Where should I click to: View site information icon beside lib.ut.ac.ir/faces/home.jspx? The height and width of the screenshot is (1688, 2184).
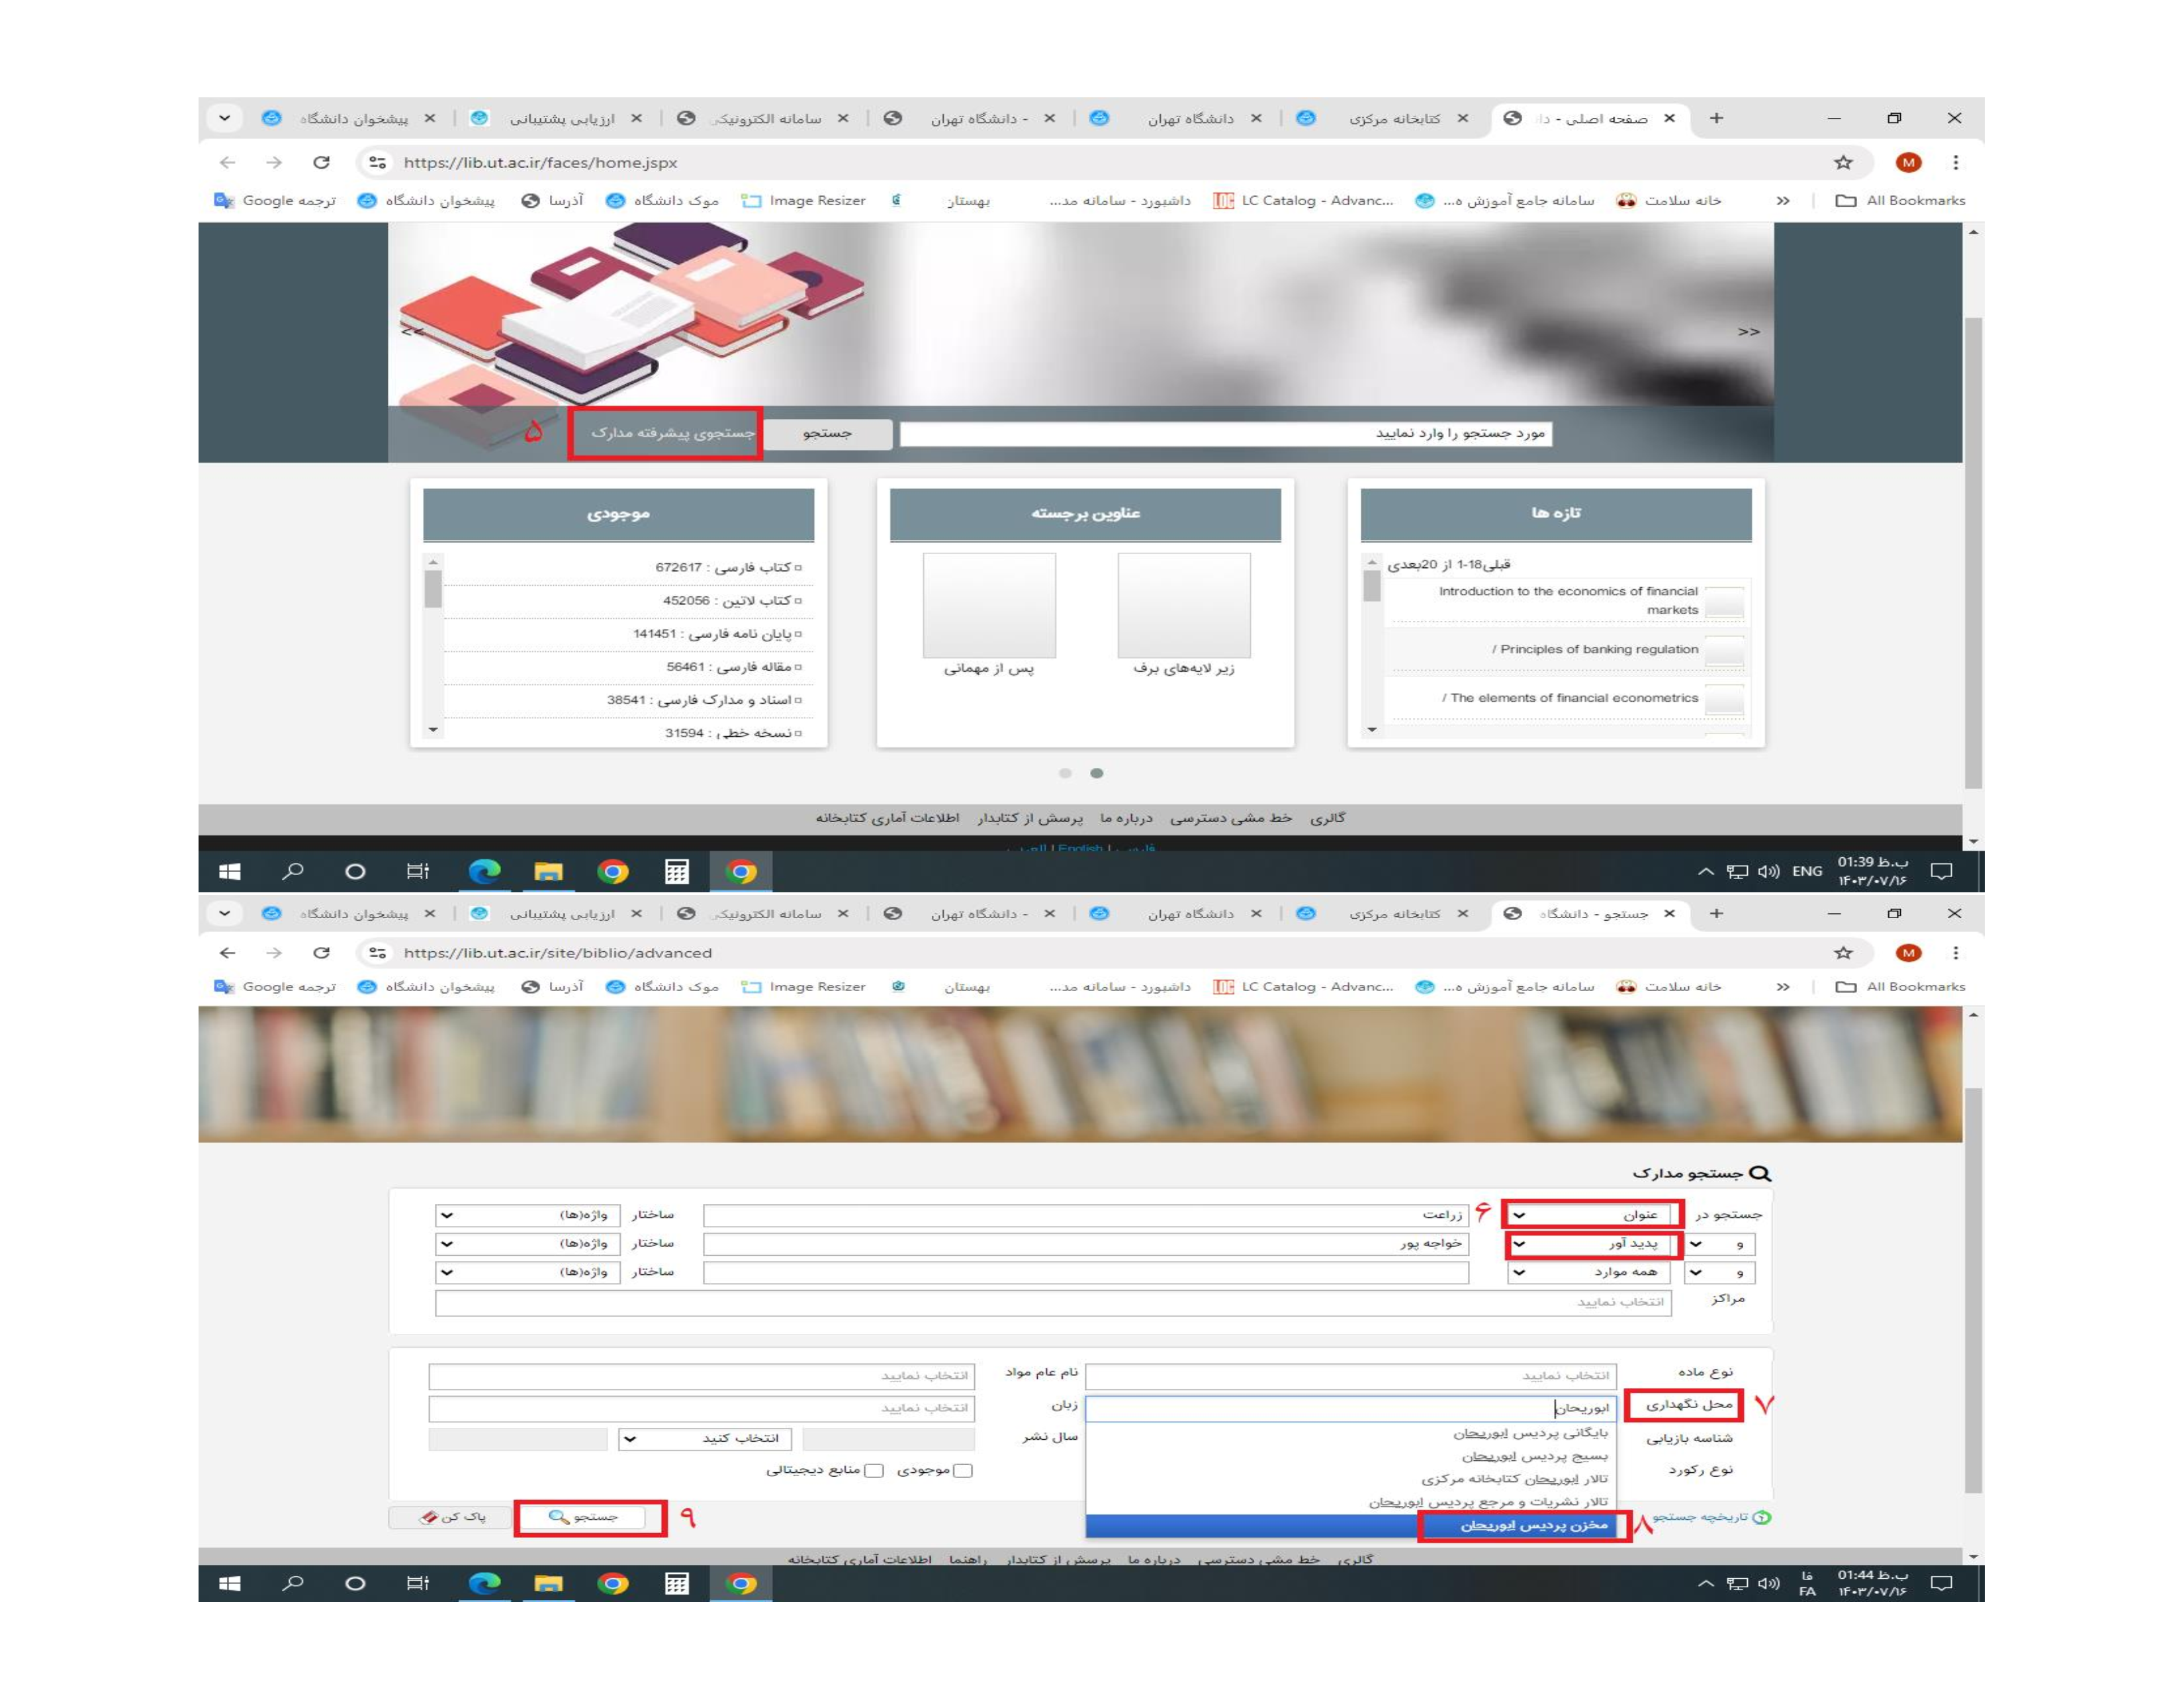click(x=377, y=162)
